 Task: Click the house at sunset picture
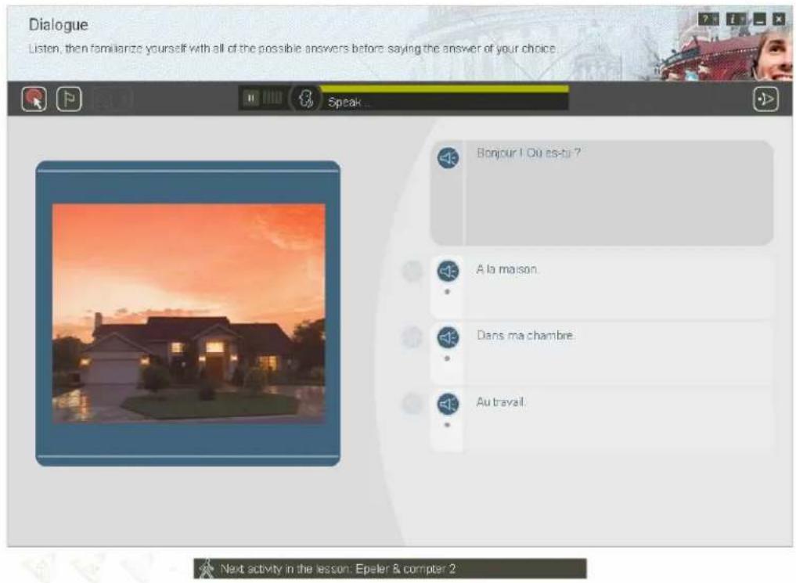coord(189,314)
